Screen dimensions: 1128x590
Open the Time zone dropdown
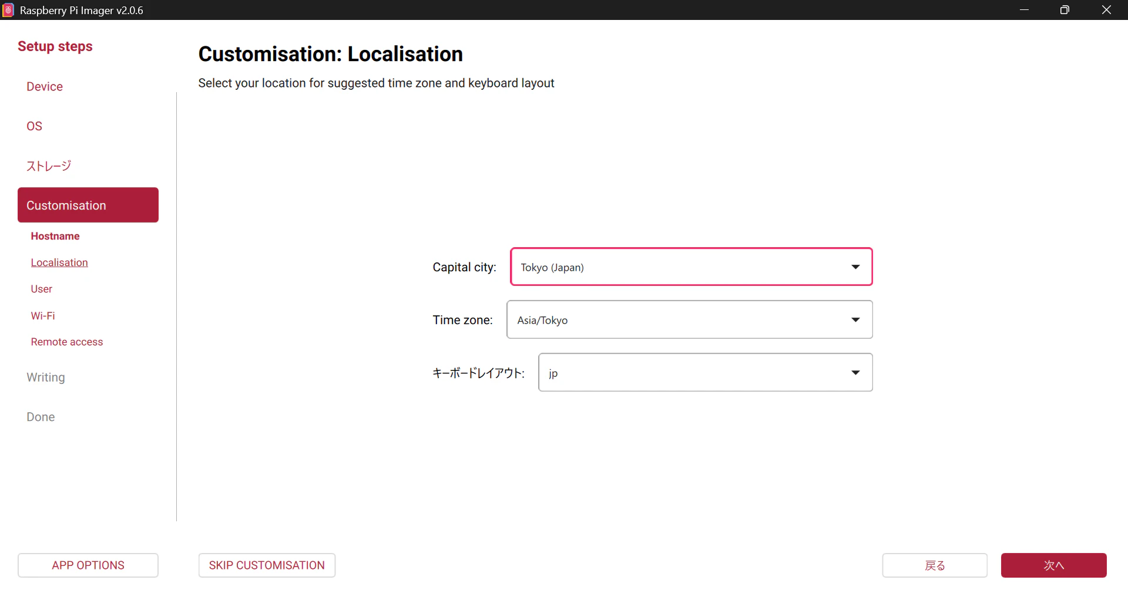[x=690, y=320]
